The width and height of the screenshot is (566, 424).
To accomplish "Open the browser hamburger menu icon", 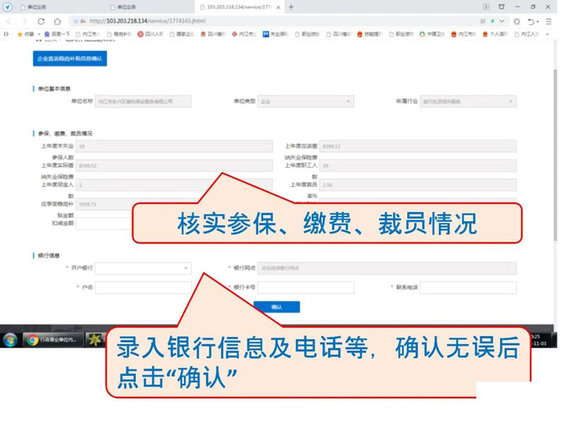I will click(x=550, y=21).
